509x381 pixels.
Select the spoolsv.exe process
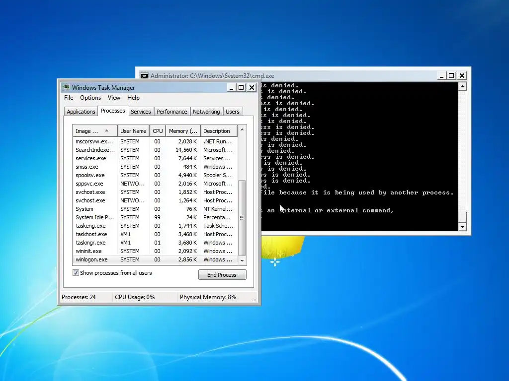pyautogui.click(x=155, y=175)
